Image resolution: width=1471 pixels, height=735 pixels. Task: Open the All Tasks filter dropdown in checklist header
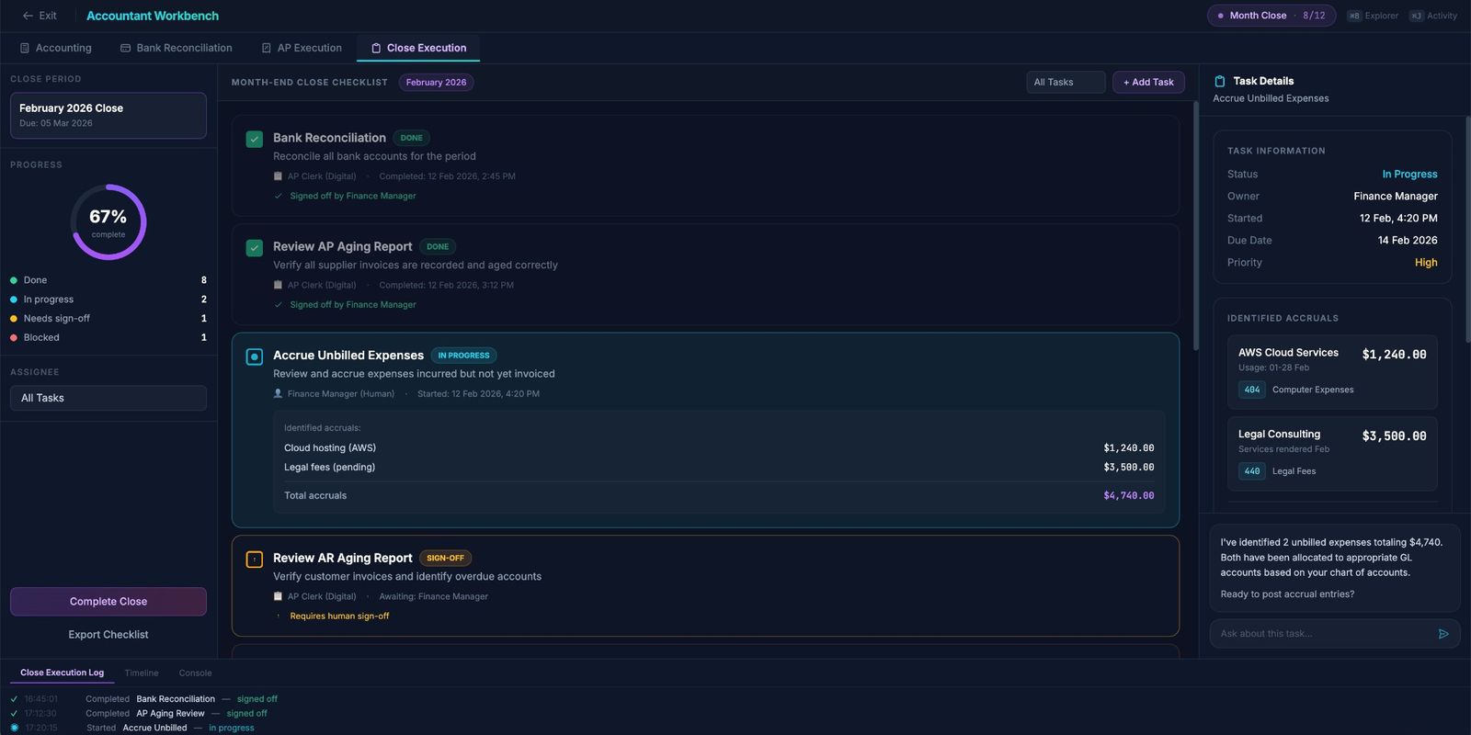pos(1066,82)
